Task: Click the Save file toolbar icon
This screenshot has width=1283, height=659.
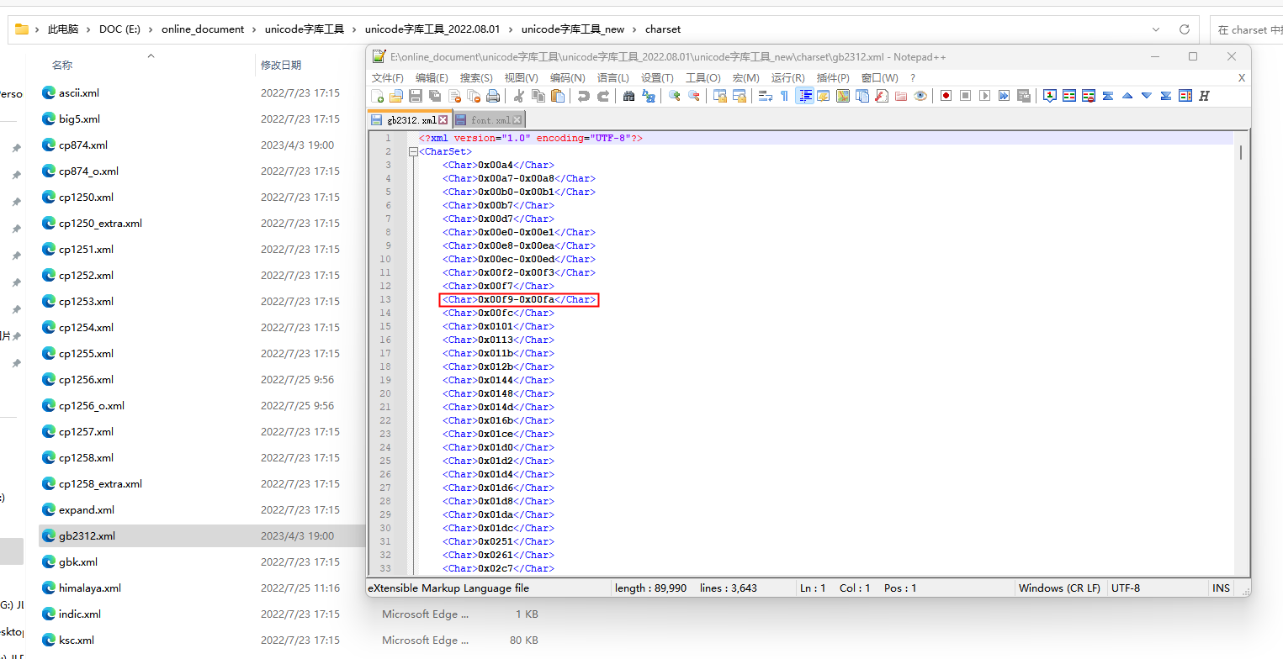Action: [x=415, y=96]
